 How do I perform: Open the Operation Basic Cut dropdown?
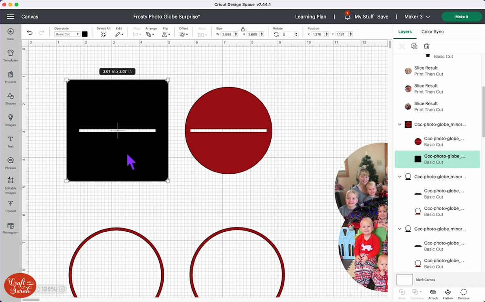pyautogui.click(x=67, y=35)
